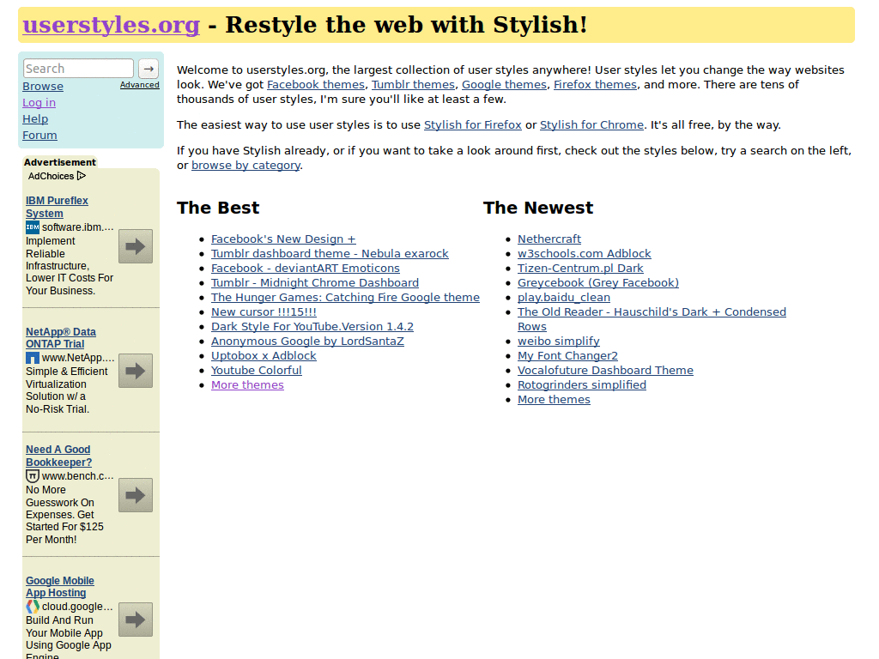Open w3schools.com Adblock style

[584, 254]
